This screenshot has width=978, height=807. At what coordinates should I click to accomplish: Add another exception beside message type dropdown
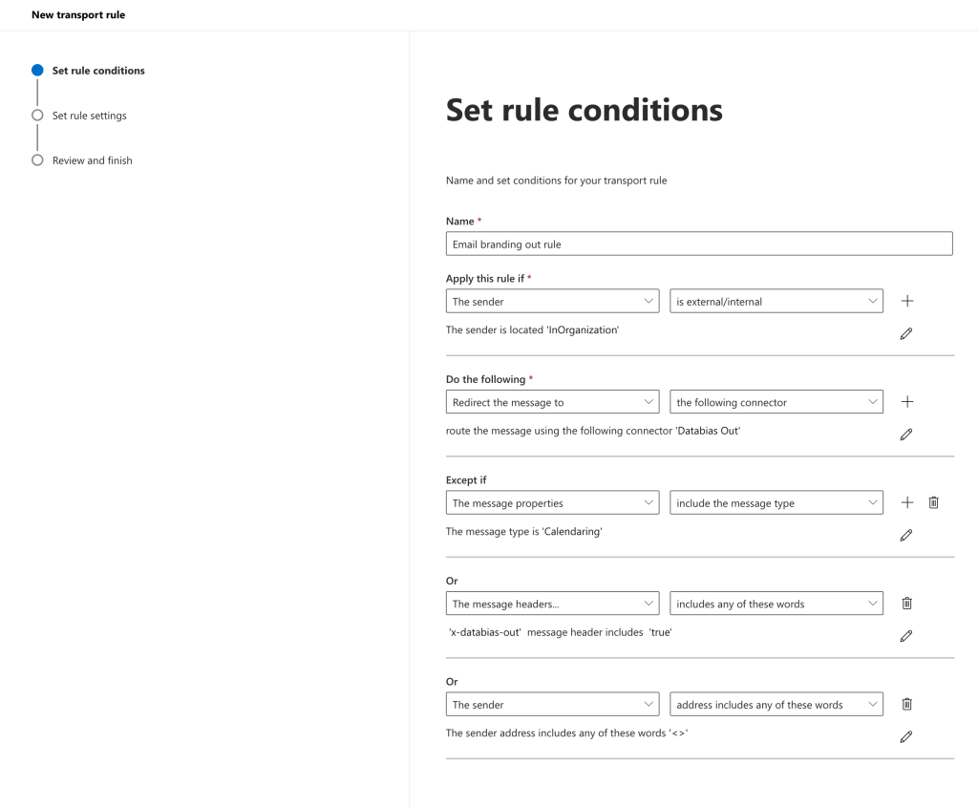click(x=907, y=502)
